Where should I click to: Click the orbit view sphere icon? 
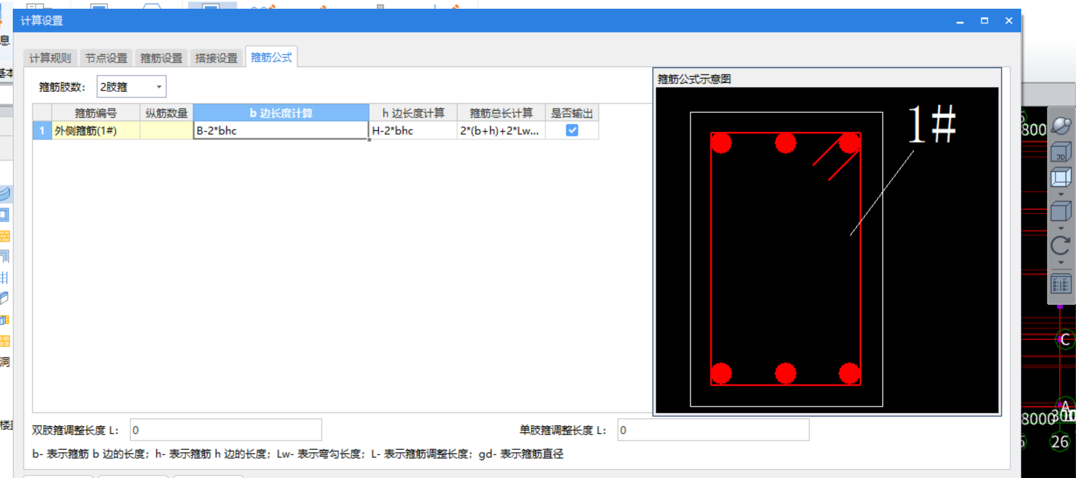(x=1061, y=125)
